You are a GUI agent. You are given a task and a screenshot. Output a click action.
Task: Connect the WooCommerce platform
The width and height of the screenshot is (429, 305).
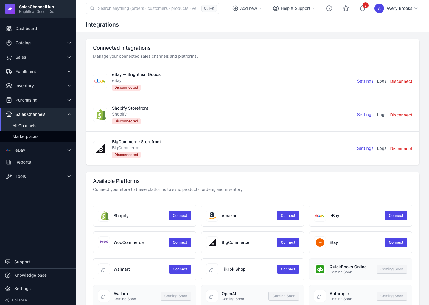click(180, 242)
